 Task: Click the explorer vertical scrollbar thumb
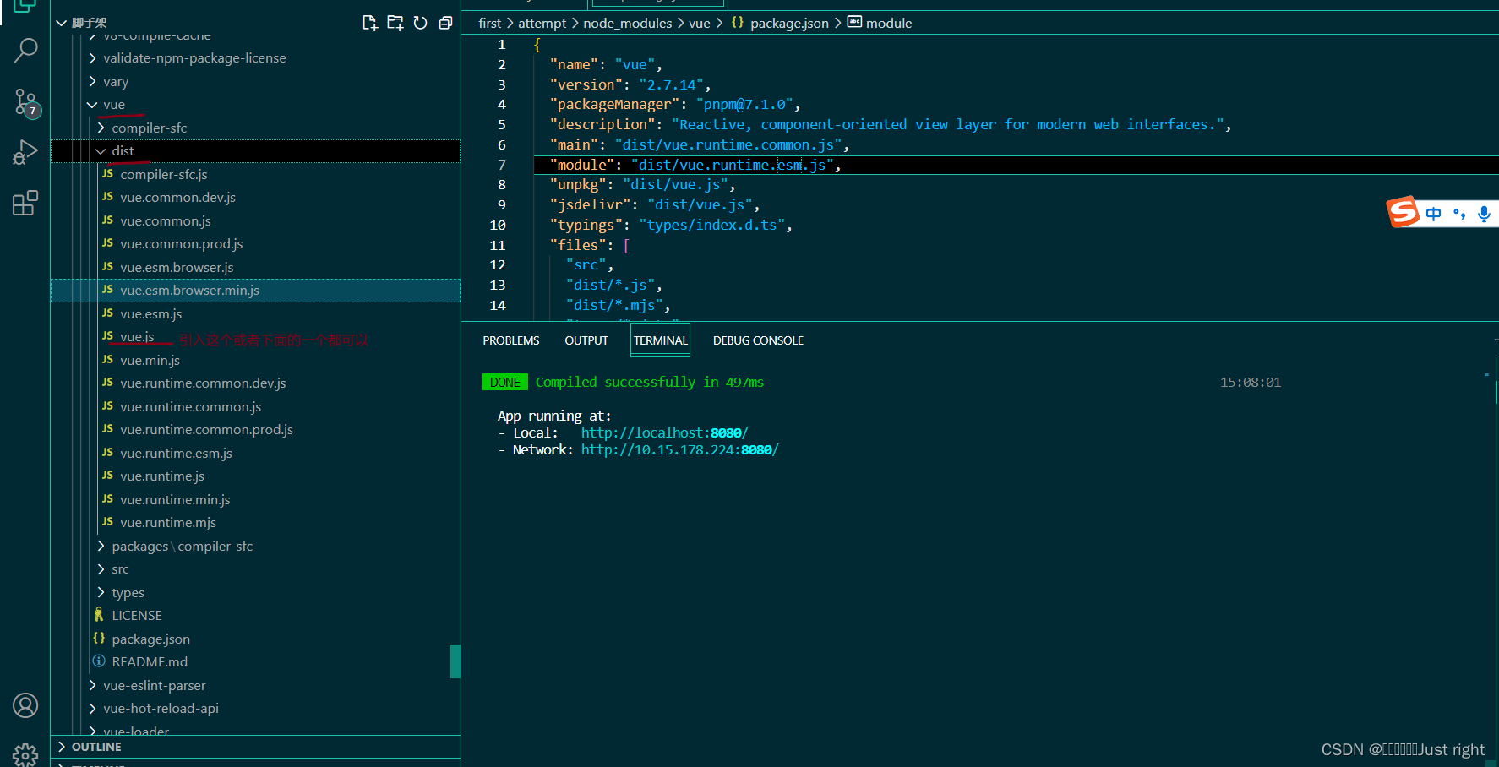(455, 661)
